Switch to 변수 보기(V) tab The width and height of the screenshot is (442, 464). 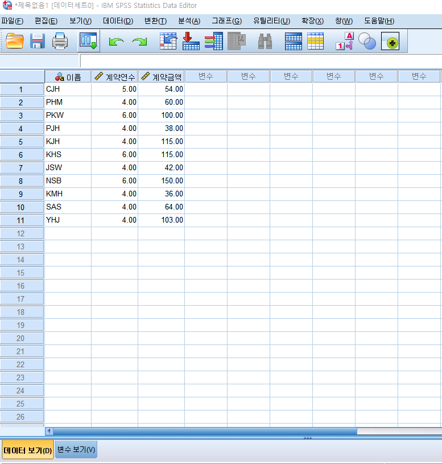(76, 450)
